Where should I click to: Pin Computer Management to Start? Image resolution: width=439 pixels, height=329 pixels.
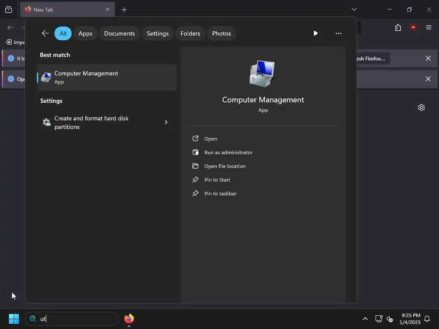tap(217, 180)
